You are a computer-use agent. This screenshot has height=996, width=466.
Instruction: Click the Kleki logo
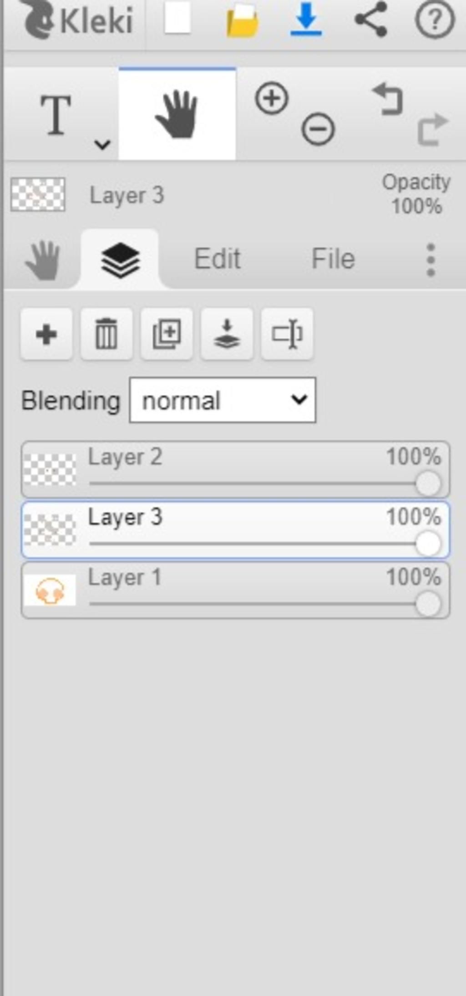tap(78, 21)
